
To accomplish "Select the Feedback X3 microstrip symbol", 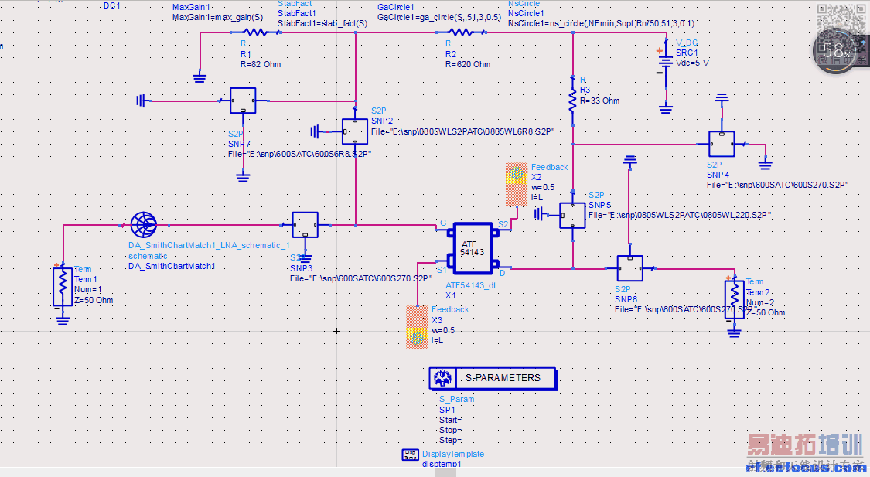I will (418, 327).
